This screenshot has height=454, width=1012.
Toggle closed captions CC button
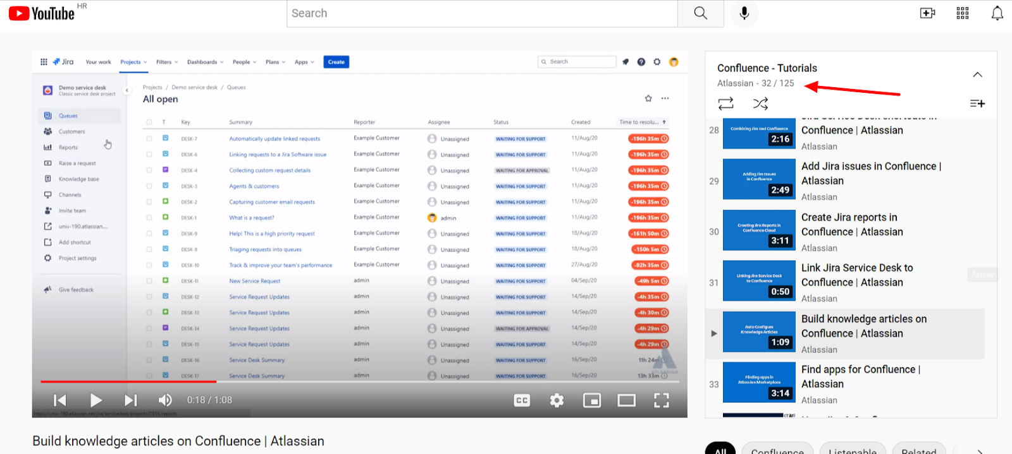pyautogui.click(x=522, y=400)
